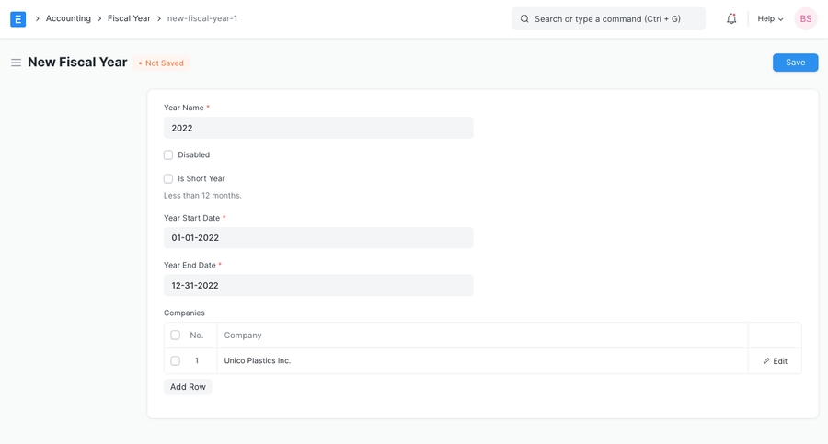Navigate to Fiscal Year breadcrumb
This screenshot has width=828, height=444.
129,18
